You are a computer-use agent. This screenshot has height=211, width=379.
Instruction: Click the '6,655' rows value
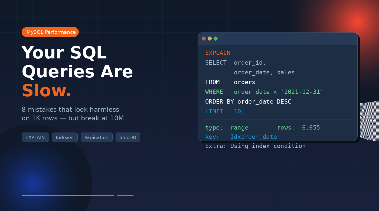(311, 128)
